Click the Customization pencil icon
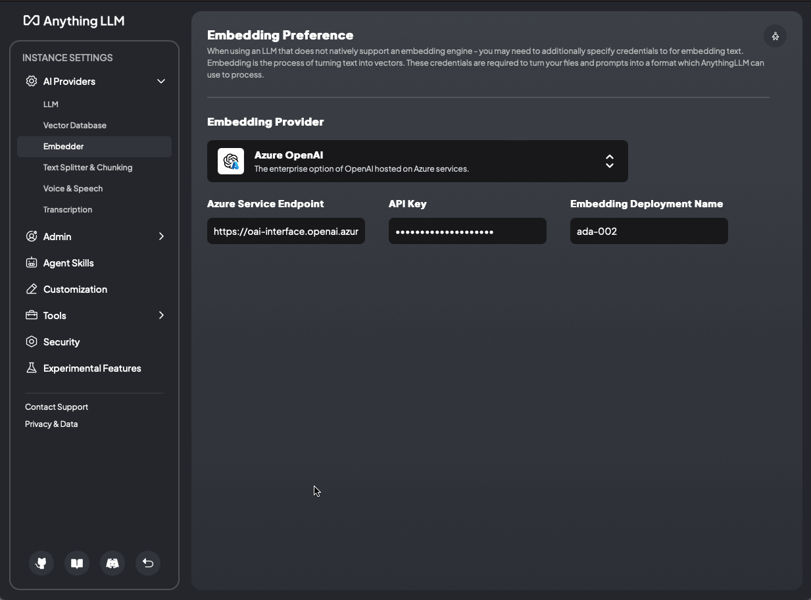 point(32,289)
